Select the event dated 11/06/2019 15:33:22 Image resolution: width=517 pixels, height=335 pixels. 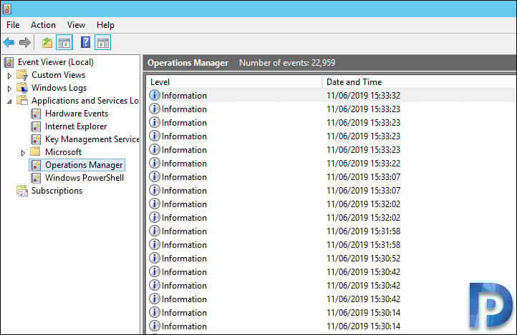tap(331, 163)
